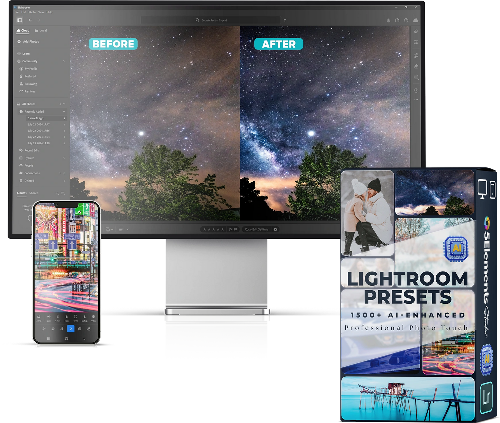500x423 pixels.
Task: Open the Learn section
Action: point(24,54)
